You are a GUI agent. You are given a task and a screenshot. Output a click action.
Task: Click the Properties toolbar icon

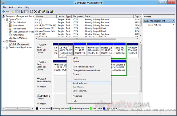[x=39, y=11]
